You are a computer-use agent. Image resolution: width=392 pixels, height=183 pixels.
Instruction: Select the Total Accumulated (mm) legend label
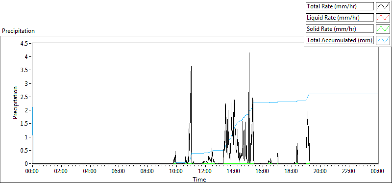[x=340, y=40]
